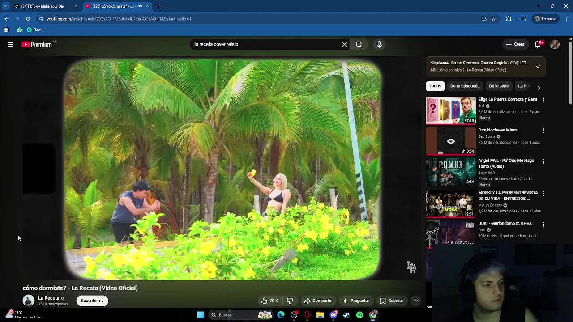Go to YouTube Premium home logo
Screen dimensions: 573x322
pyautogui.click(x=37, y=45)
